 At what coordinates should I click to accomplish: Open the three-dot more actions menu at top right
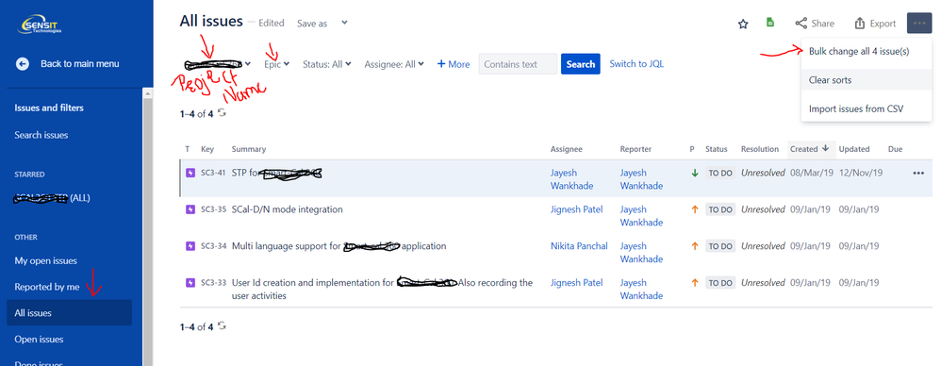919,24
